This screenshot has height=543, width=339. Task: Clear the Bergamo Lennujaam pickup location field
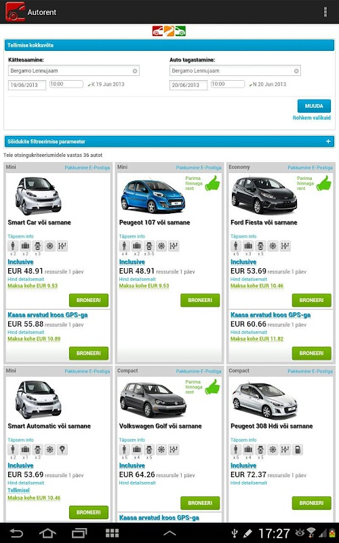[134, 71]
